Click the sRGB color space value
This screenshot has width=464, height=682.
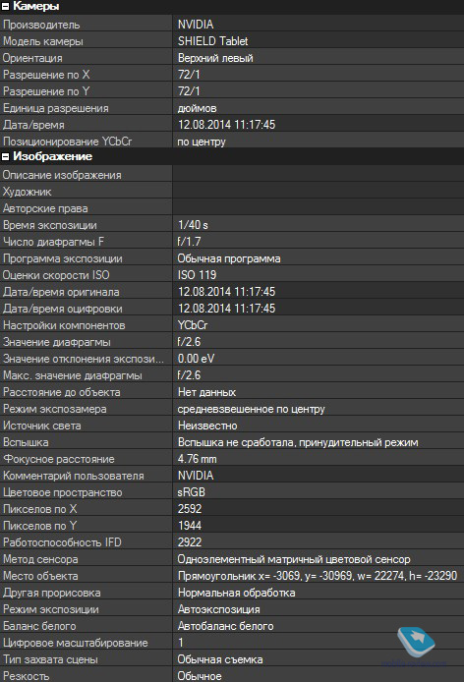point(191,492)
